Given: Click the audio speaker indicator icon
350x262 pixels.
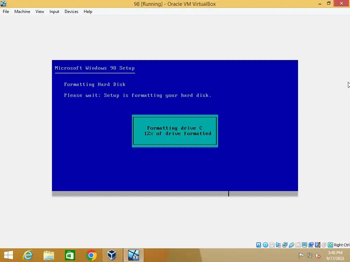Looking at the screenshot, I should point(278,245).
